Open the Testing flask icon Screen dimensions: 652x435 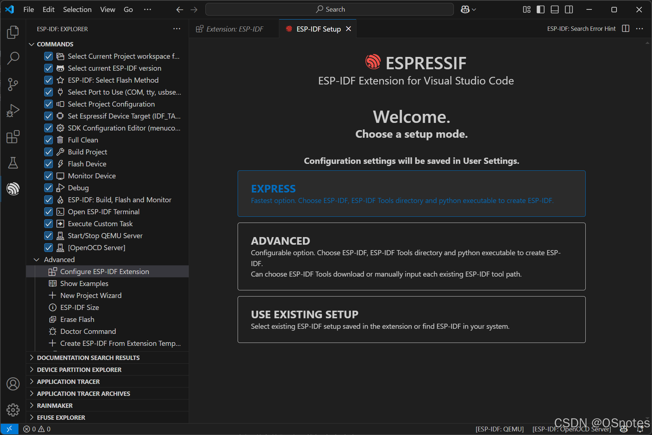pos(13,163)
